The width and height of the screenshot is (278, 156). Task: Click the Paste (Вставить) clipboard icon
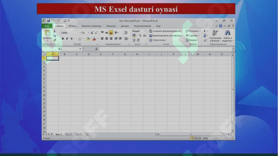click(x=47, y=33)
